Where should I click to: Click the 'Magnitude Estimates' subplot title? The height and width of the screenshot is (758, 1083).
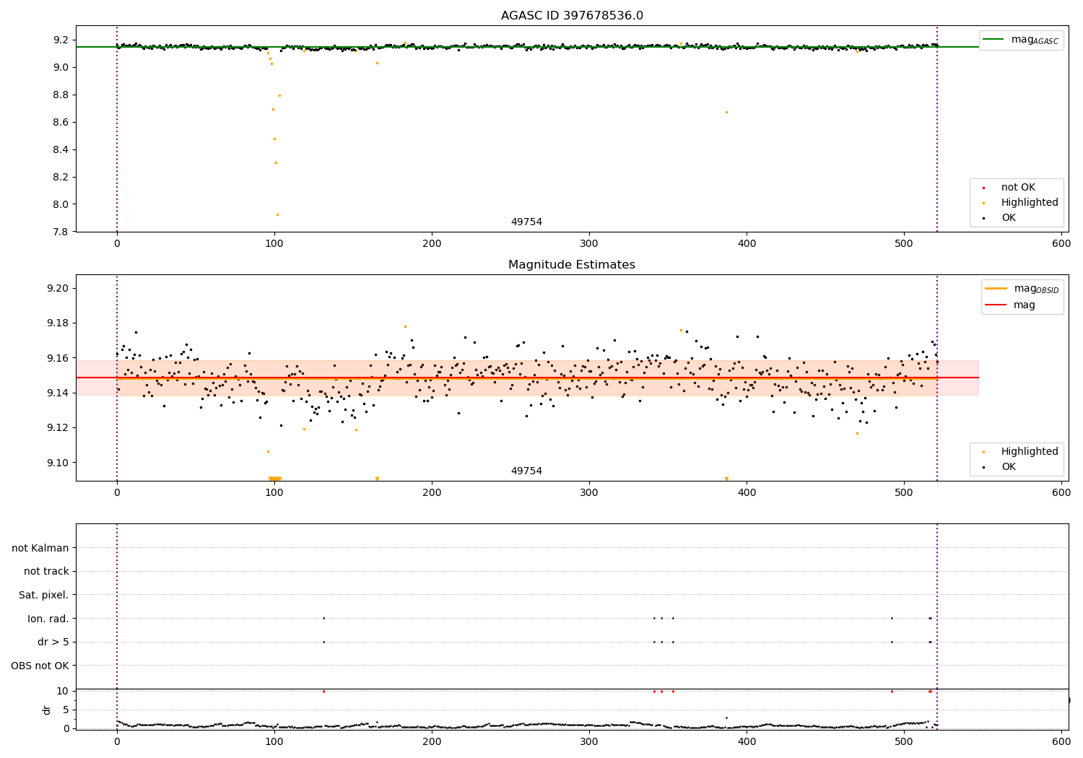pos(572,265)
